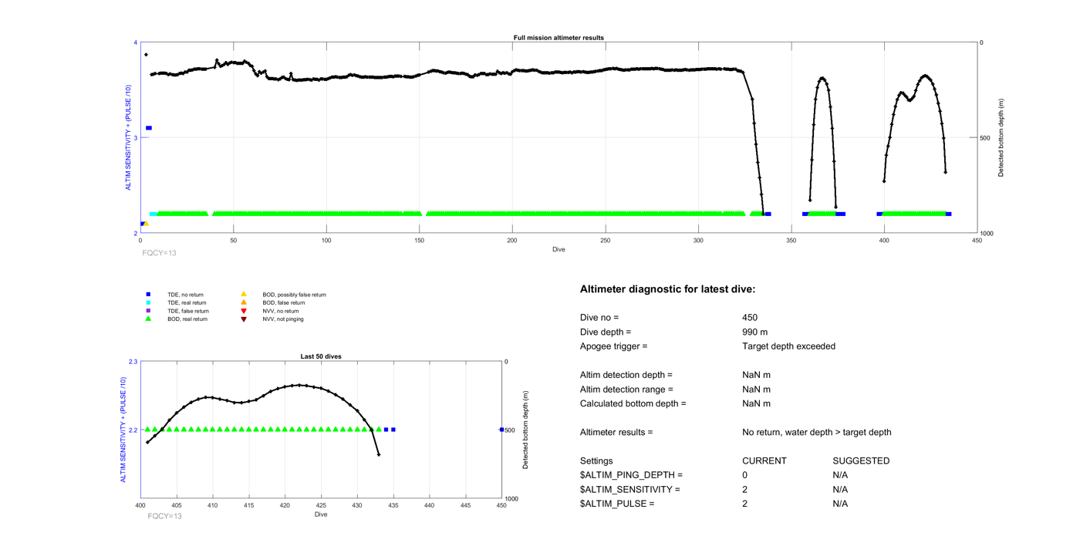The width and height of the screenshot is (1080, 560).
Task: Click the suggested N/A value for $ALTIM_PING_DEPTH
Action: click(840, 475)
